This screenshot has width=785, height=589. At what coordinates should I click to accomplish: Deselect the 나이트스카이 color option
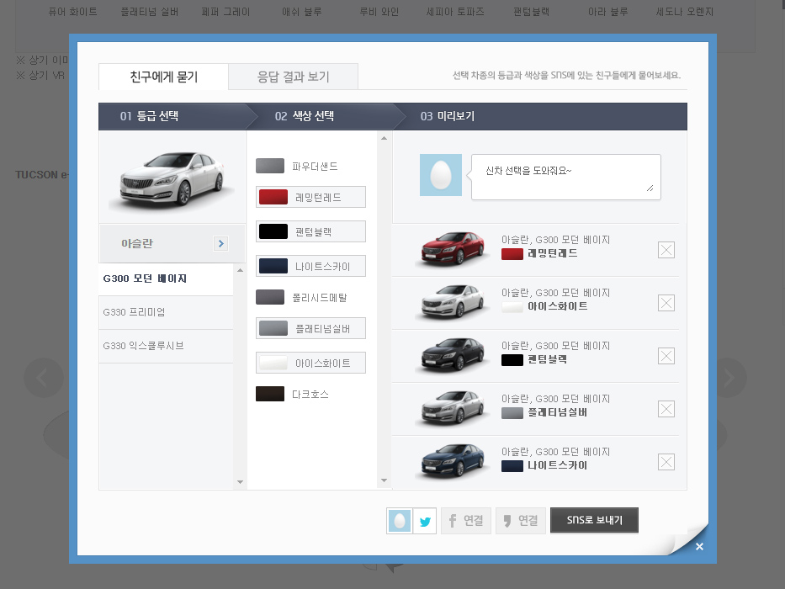(x=310, y=267)
